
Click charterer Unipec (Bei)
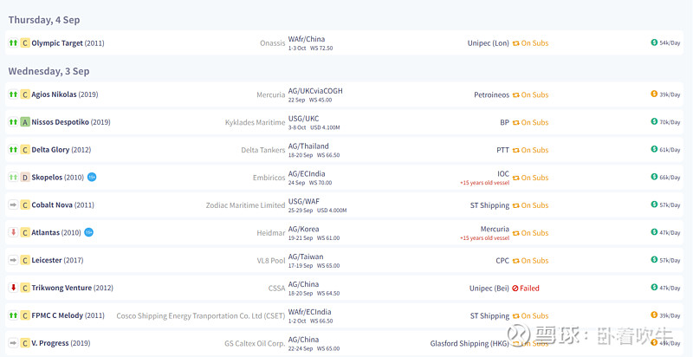(x=489, y=288)
